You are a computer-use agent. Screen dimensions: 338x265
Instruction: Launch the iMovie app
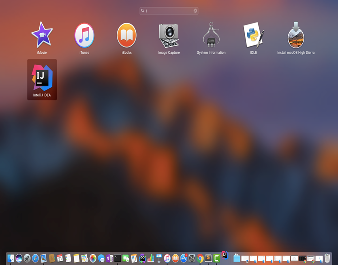pos(42,35)
